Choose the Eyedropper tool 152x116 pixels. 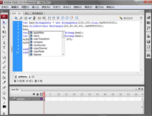[4, 82]
